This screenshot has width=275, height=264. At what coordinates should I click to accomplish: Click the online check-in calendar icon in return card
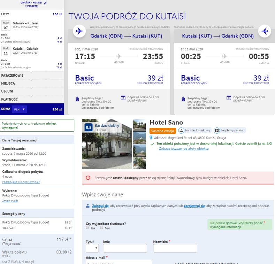229,98
